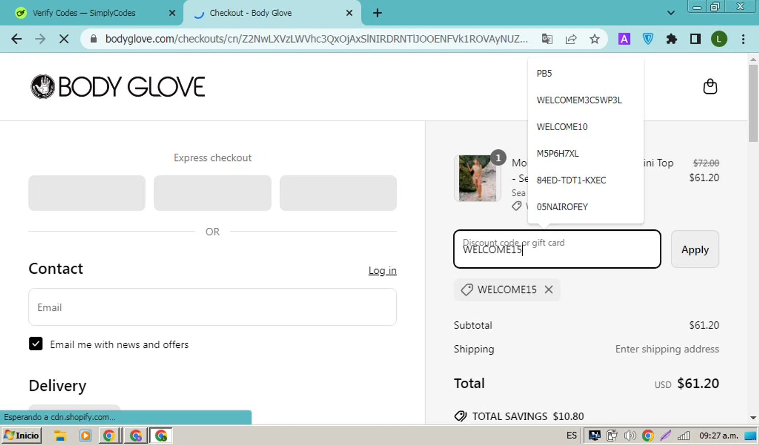The height and width of the screenshot is (445, 759).
Task: Open the volume speaker tray icon
Action: click(630, 435)
